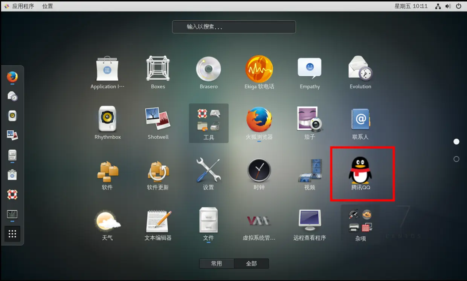Launch the Application Installer app
Image resolution: width=467 pixels, height=281 pixels.
click(x=107, y=73)
